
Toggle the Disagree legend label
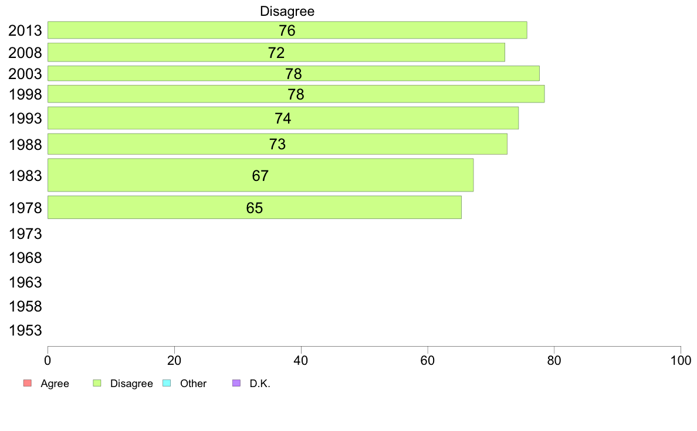click(131, 384)
